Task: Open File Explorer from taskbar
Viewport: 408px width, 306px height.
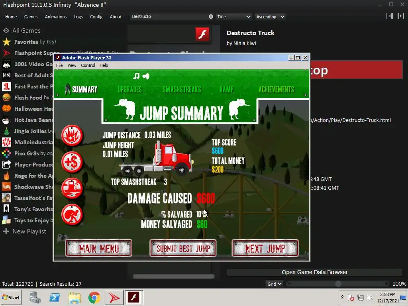Action: click(75, 298)
